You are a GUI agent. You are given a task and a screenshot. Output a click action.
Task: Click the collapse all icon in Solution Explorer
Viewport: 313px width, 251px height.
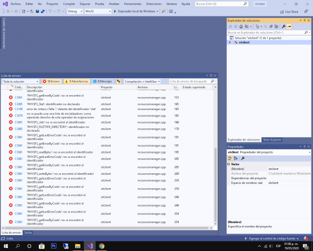coord(271,27)
